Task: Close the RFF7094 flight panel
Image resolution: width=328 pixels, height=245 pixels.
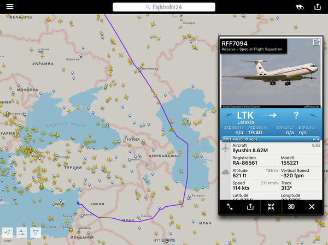Action: coord(312,207)
